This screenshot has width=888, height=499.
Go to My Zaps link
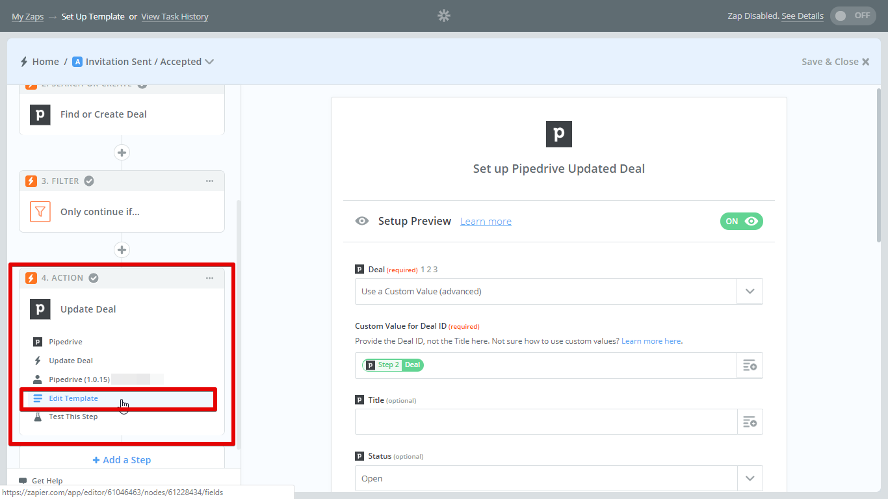click(27, 16)
